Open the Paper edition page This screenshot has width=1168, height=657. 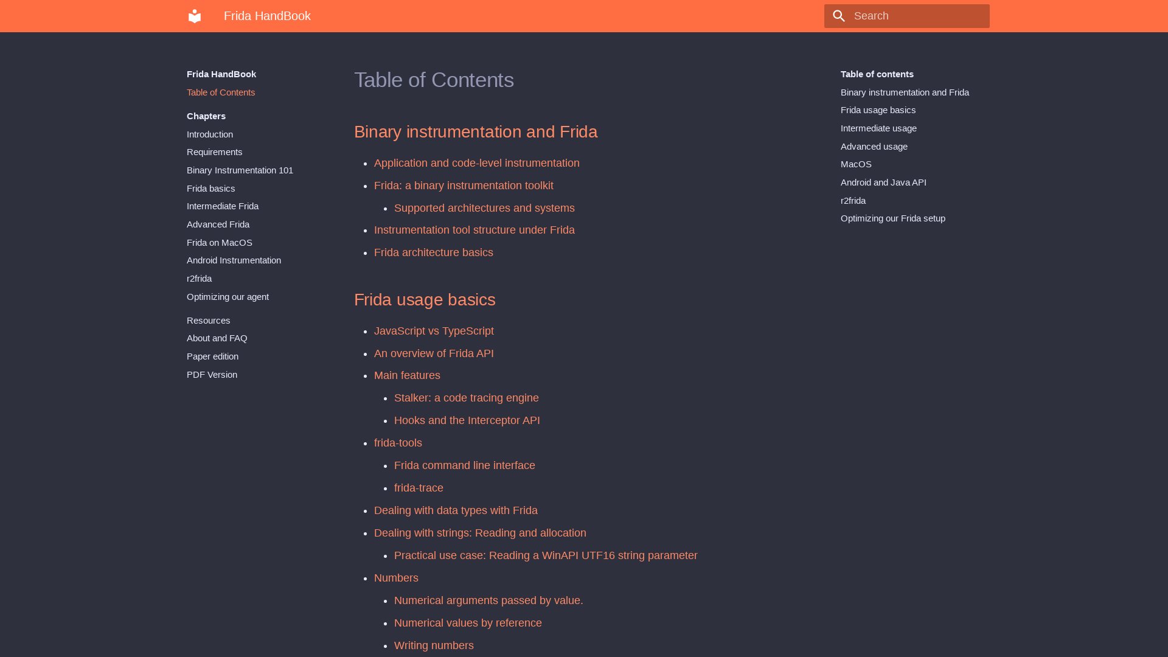[212, 356]
